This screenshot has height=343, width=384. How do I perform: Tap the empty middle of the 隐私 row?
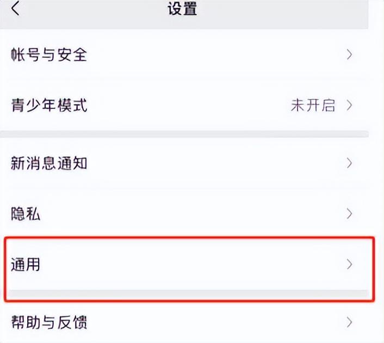190,214
